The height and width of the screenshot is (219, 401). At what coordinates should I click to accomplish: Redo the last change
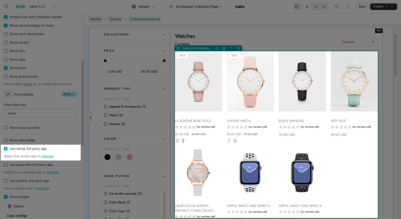[348, 7]
